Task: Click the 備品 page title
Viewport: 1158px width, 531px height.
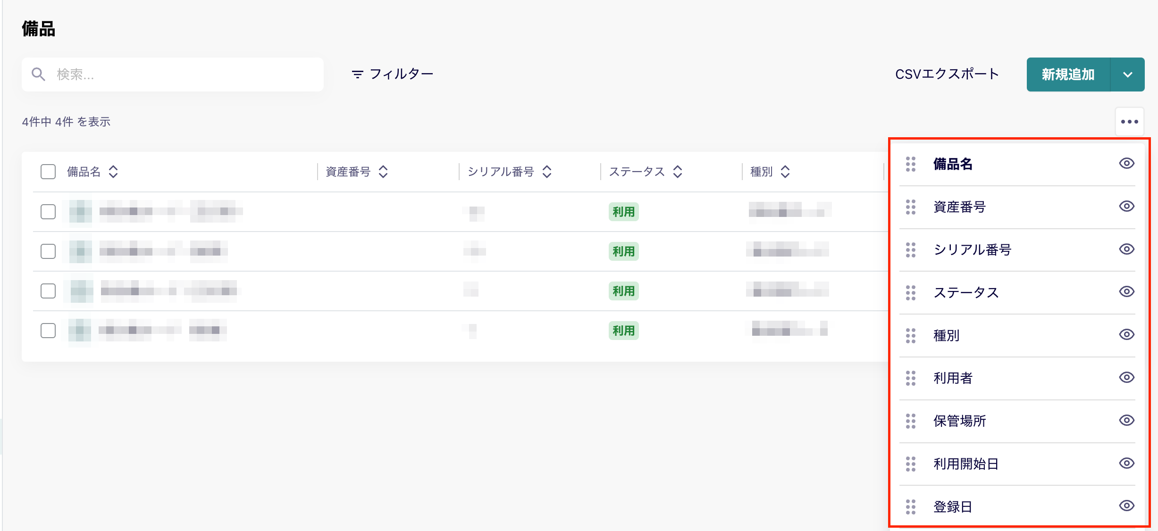Action: point(39,29)
